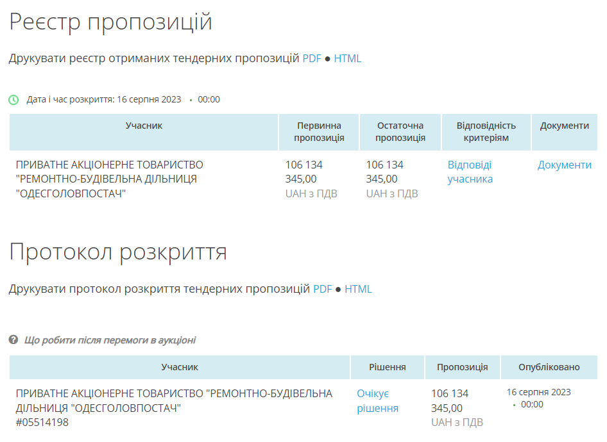Screen dimensions: 607x442
Task: Click the participant code #05514198
Action: pos(42,422)
